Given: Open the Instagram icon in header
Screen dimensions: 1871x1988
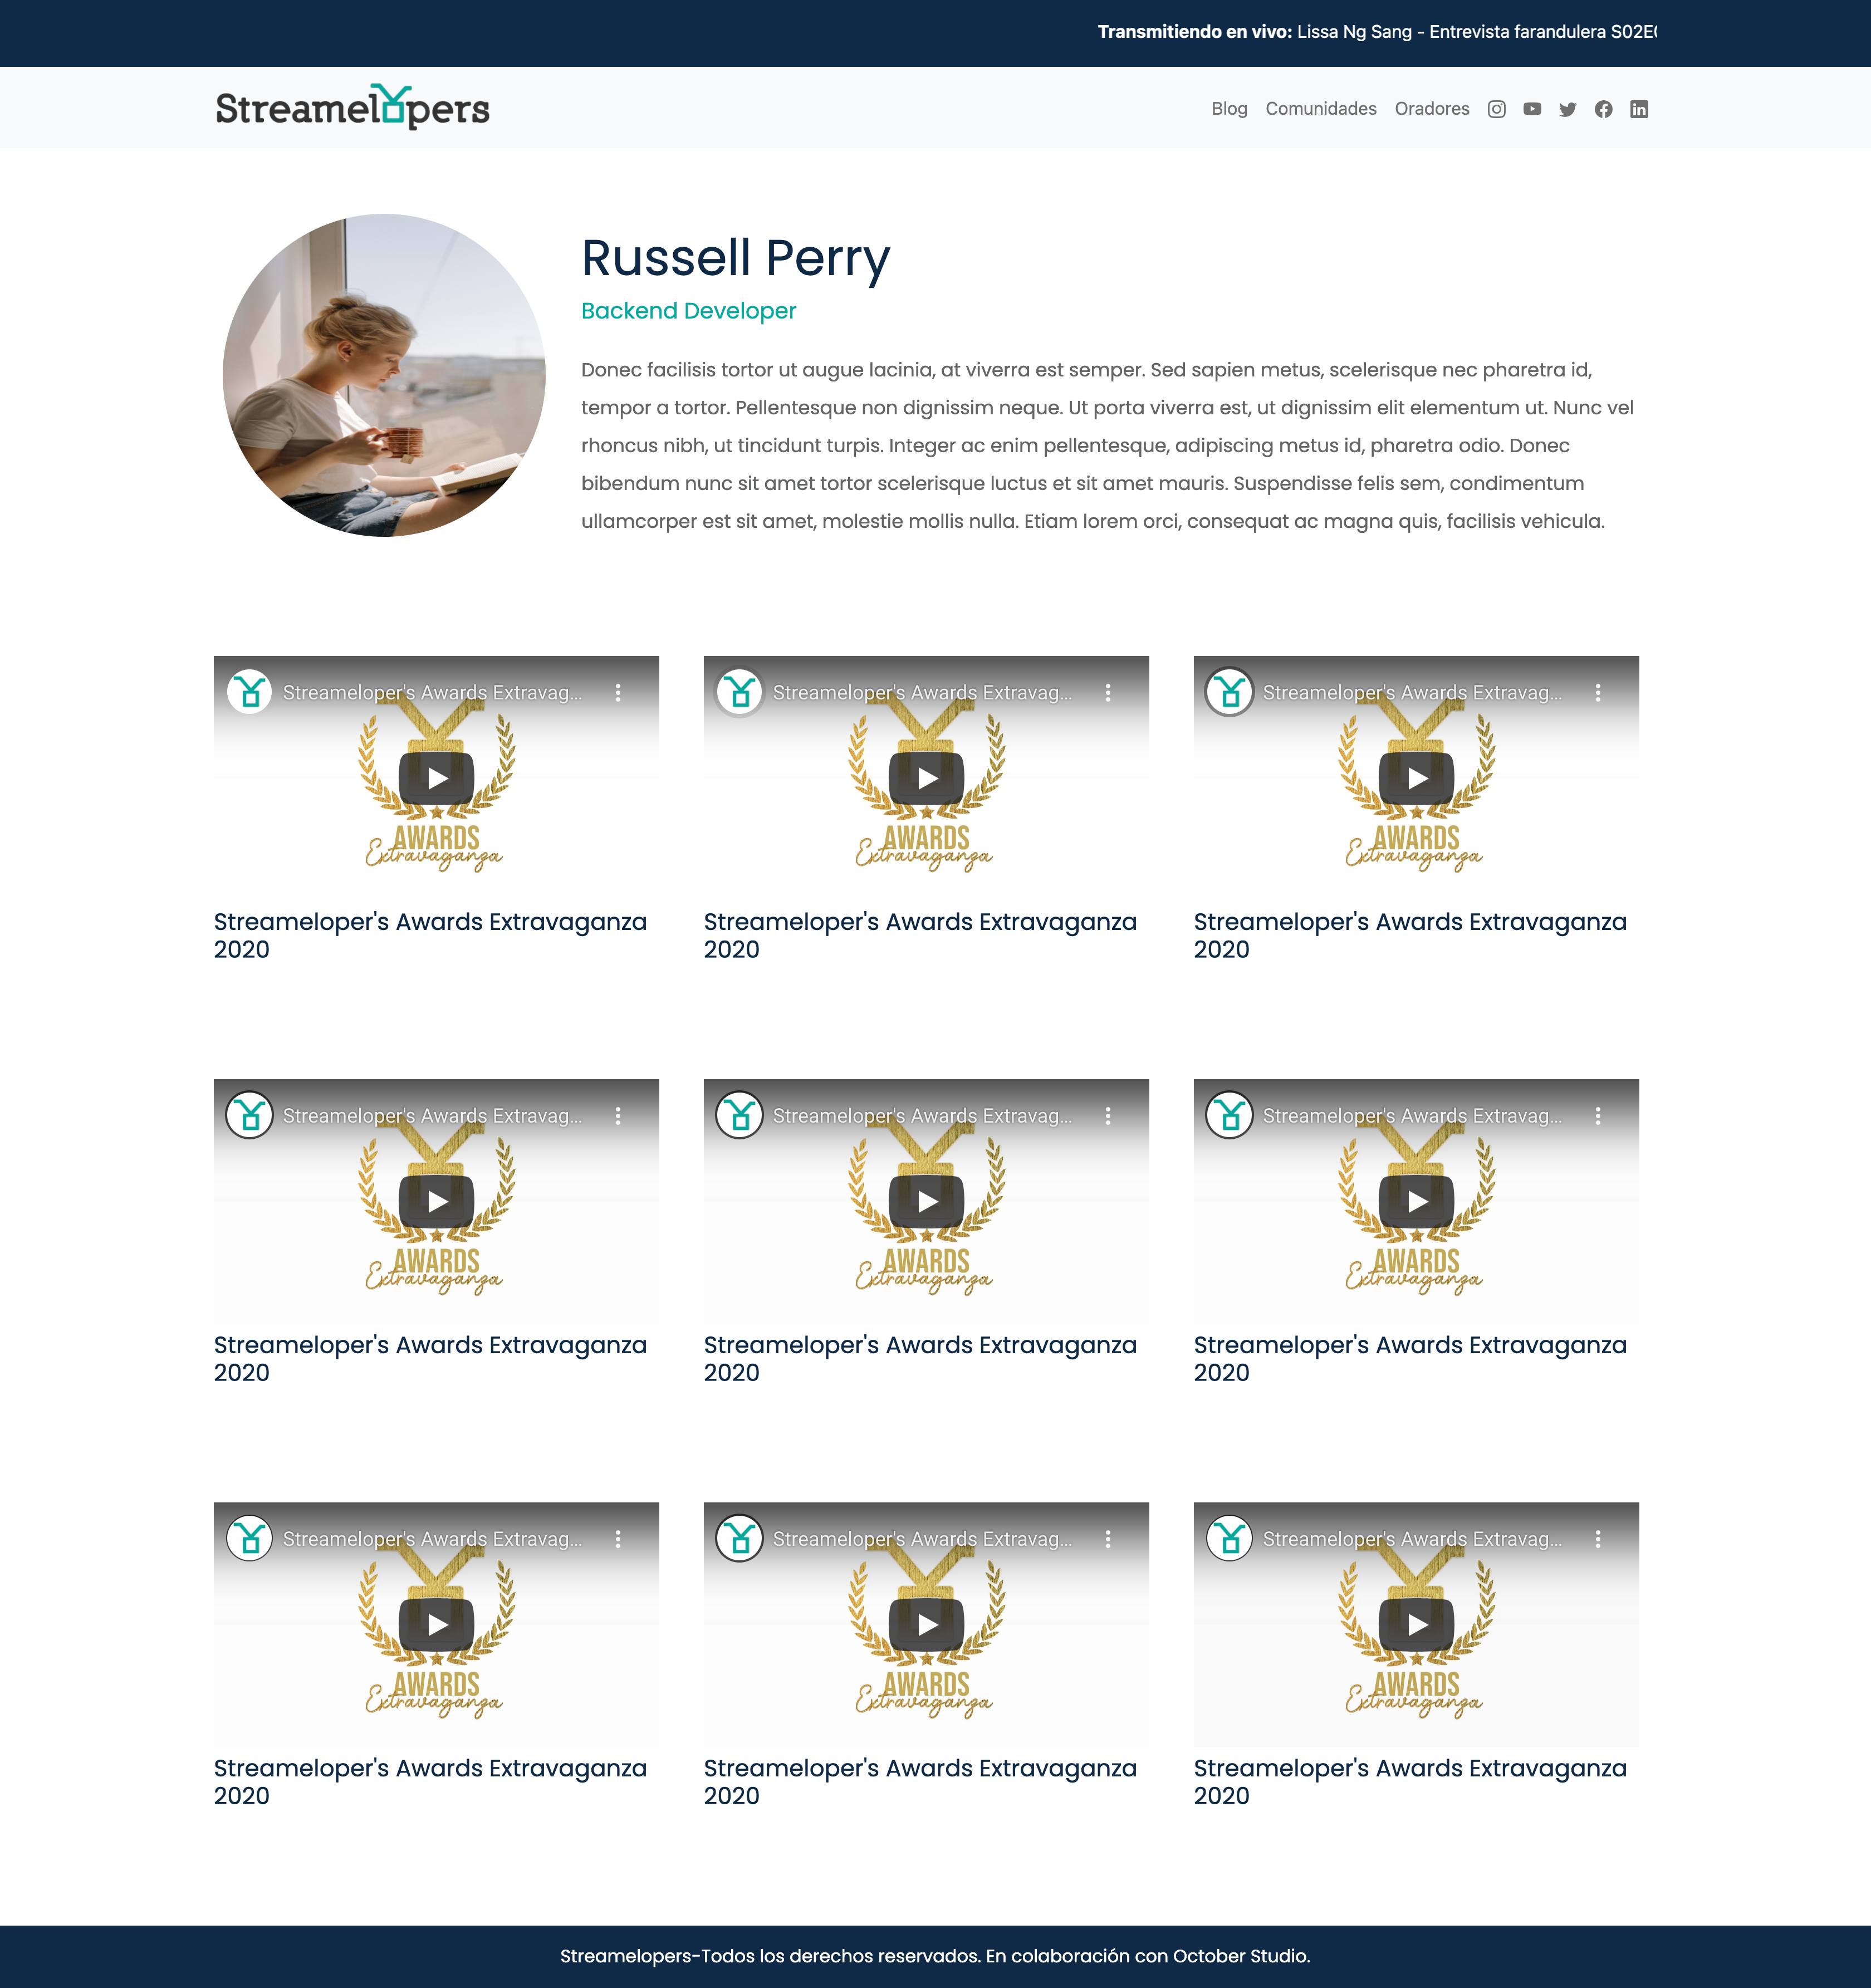Looking at the screenshot, I should pyautogui.click(x=1496, y=109).
